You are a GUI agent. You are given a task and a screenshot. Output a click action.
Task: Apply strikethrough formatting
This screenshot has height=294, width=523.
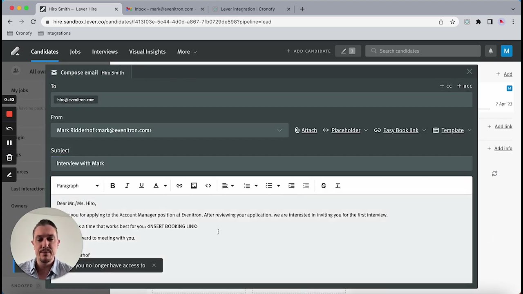tap(324, 186)
